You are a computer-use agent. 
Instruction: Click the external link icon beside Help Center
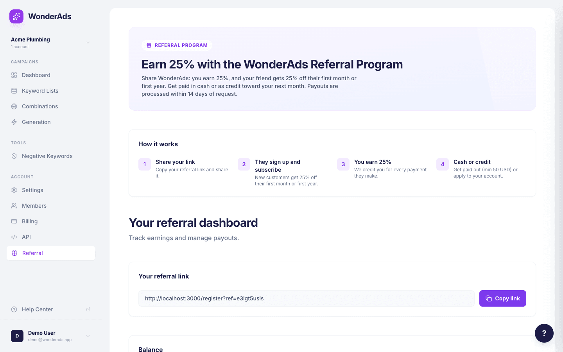coord(88,309)
